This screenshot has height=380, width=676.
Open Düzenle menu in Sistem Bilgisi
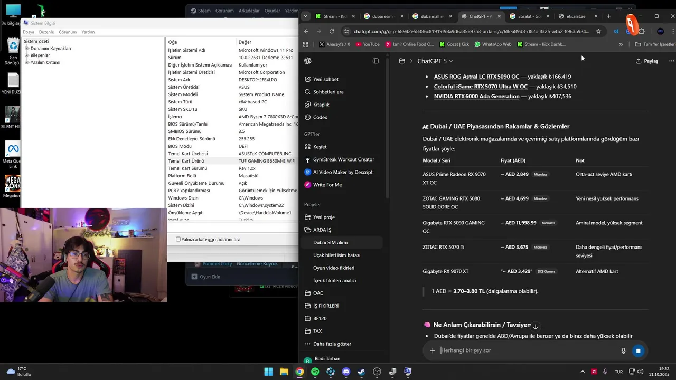pos(46,32)
